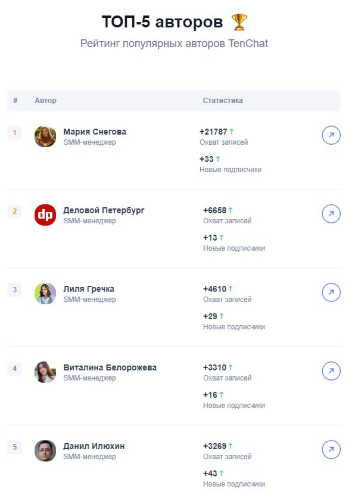
Task: Click green up arrow beside +6658
Action: click(x=230, y=210)
